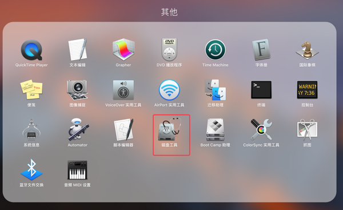This screenshot has height=210, width=343.
Task: Launch DVD 播放程序 app
Action: [169, 50]
